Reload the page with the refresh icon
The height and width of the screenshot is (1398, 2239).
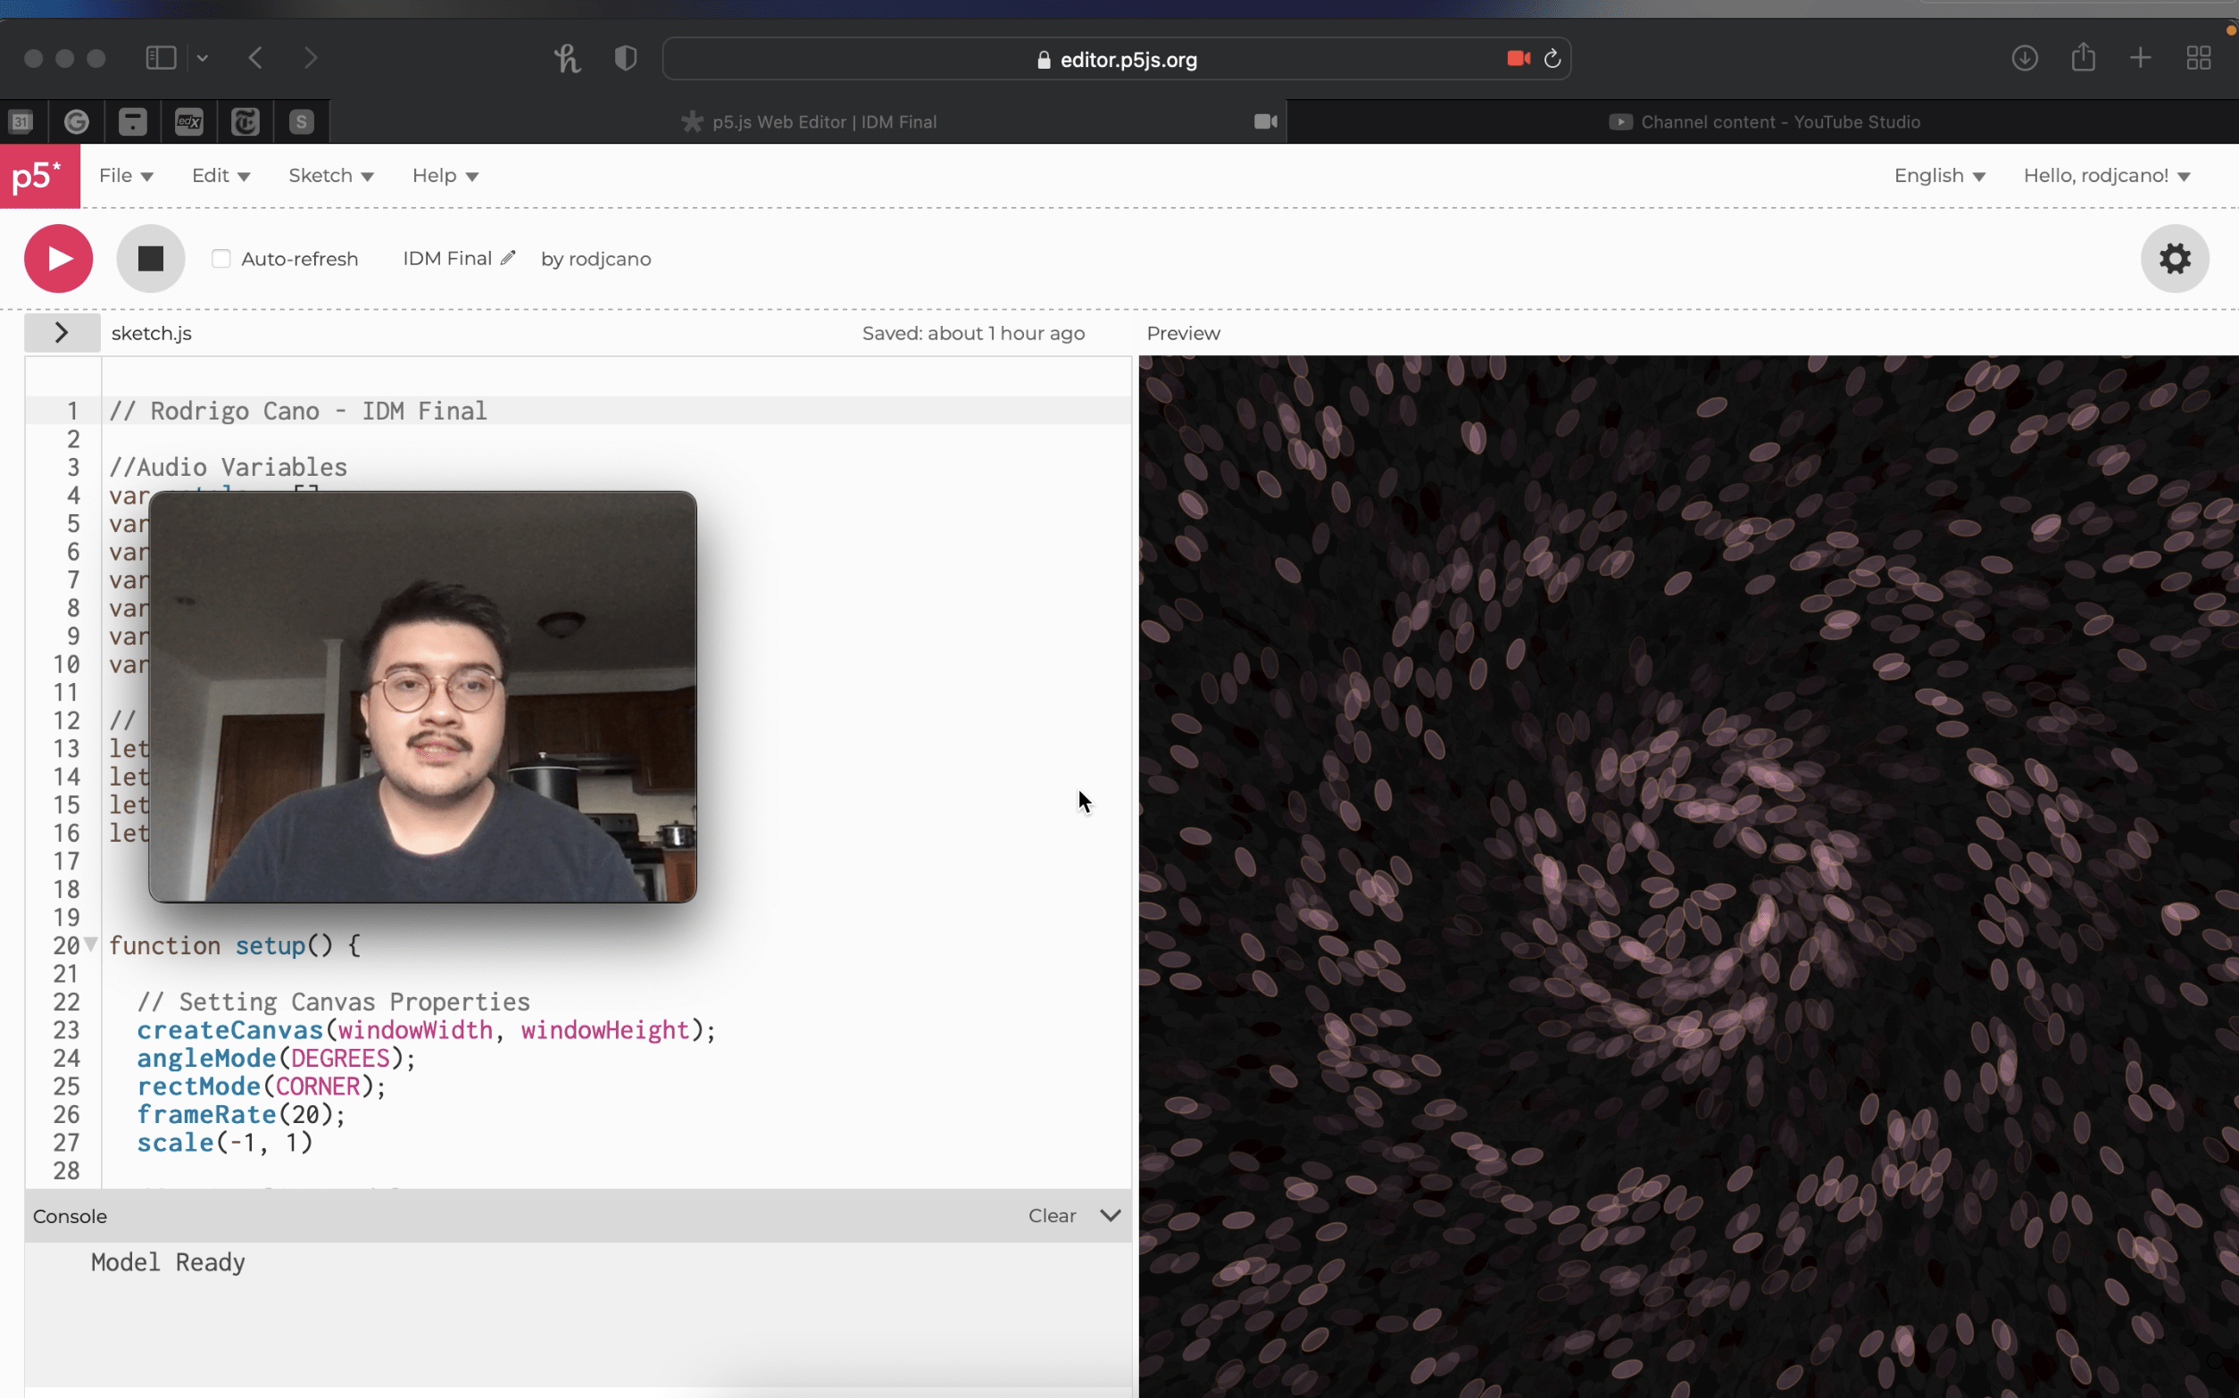click(1552, 58)
